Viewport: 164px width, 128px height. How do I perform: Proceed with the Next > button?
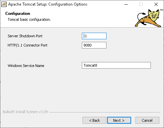119,120
